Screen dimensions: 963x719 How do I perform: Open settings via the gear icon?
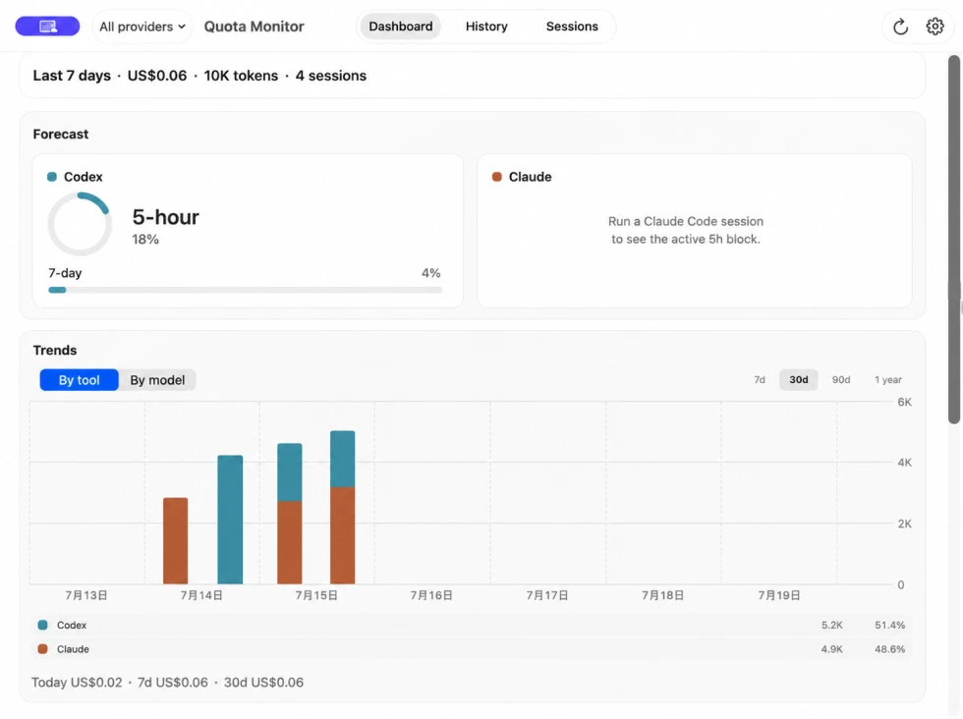(x=935, y=27)
